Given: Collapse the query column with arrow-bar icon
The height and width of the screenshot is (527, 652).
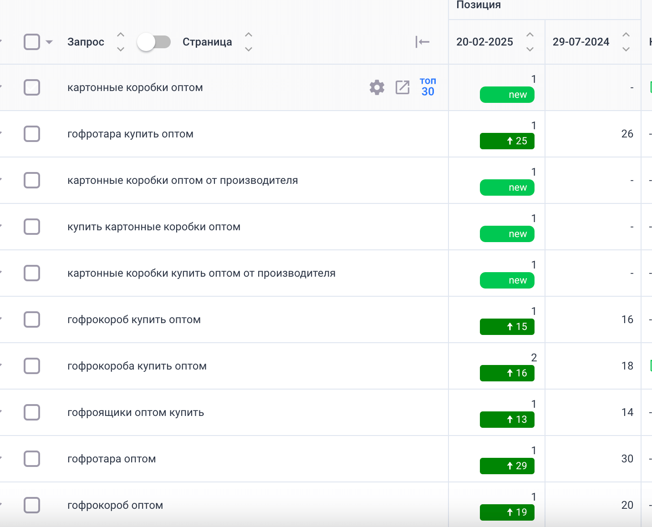Looking at the screenshot, I should coord(422,42).
